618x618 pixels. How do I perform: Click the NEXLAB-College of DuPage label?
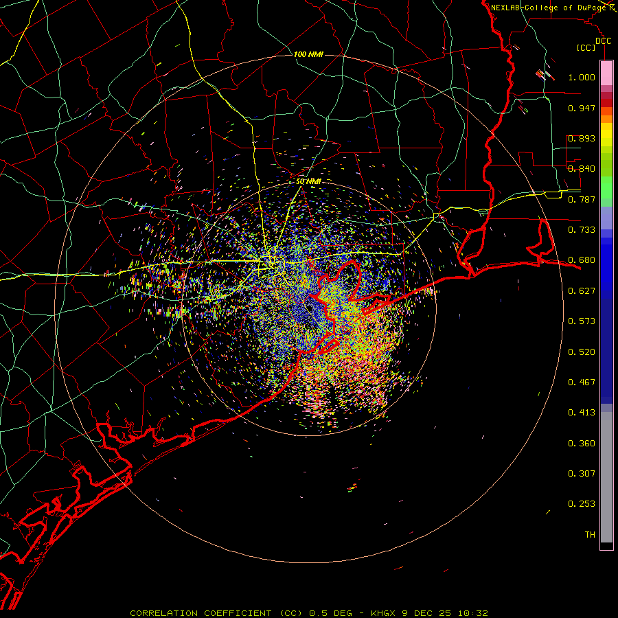(548, 8)
